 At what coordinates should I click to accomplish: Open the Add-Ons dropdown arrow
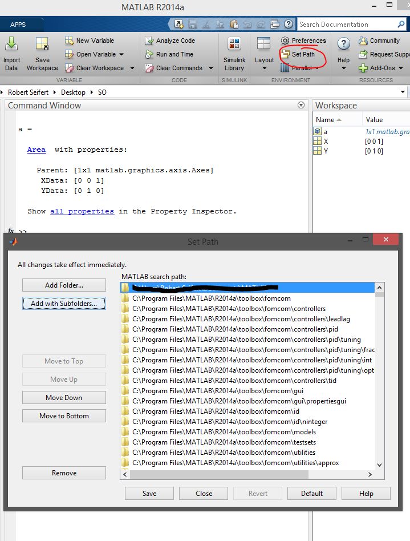(x=401, y=68)
